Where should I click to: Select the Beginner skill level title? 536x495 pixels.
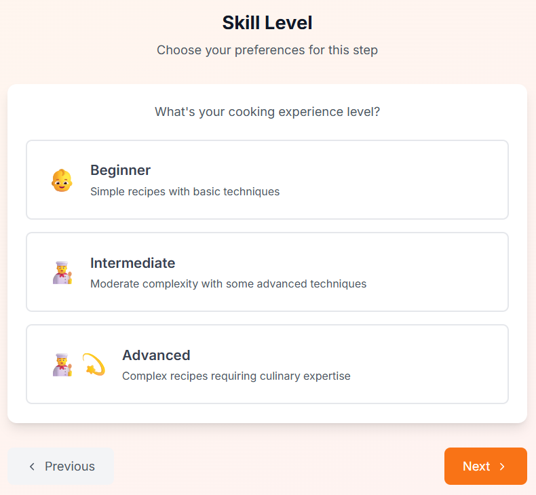click(x=120, y=170)
